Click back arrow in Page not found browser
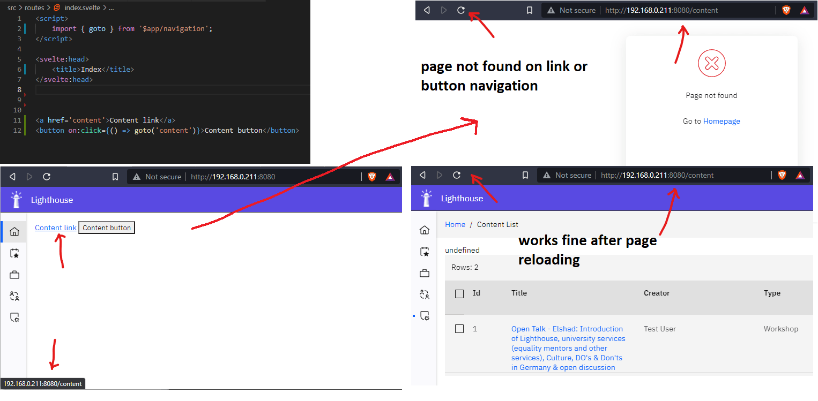This screenshot has width=818, height=401. 427,10
